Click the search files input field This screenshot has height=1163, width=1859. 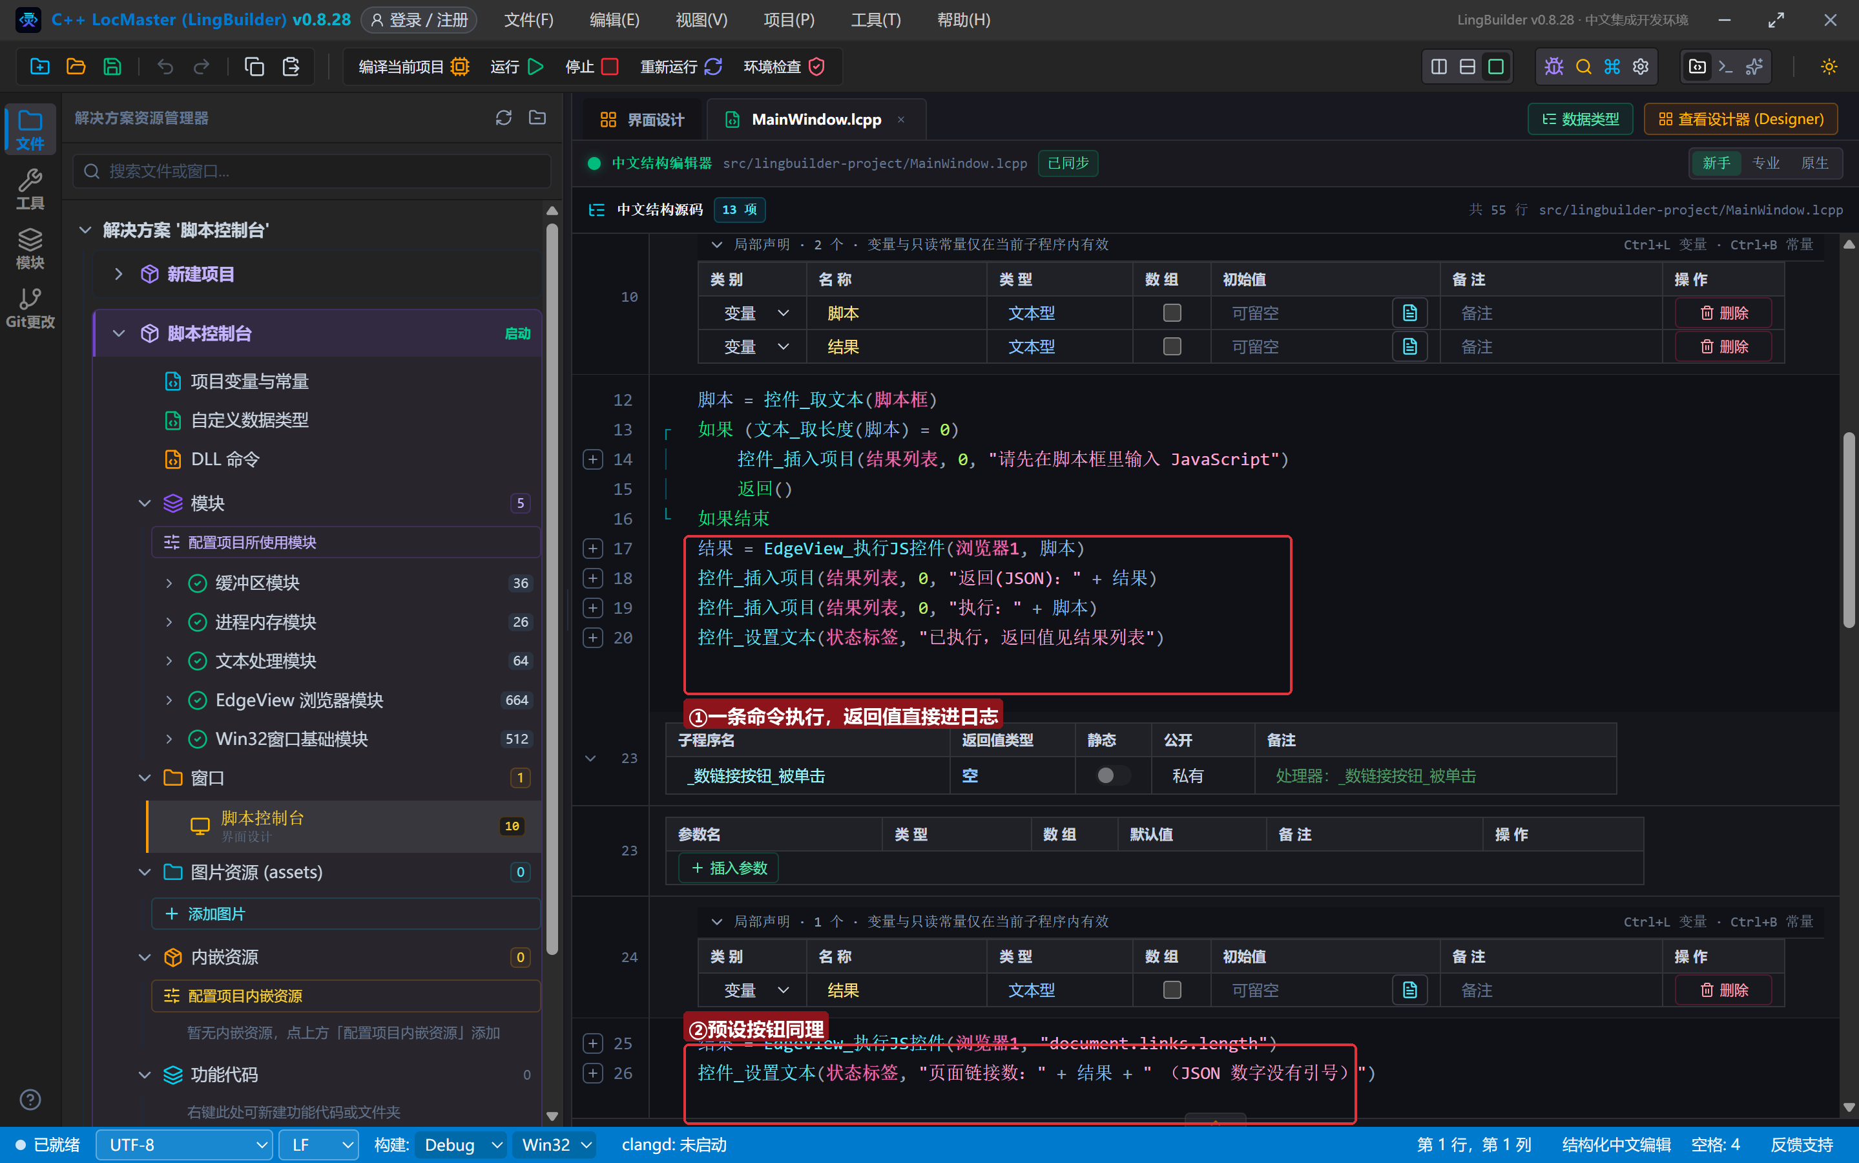pyautogui.click(x=312, y=171)
